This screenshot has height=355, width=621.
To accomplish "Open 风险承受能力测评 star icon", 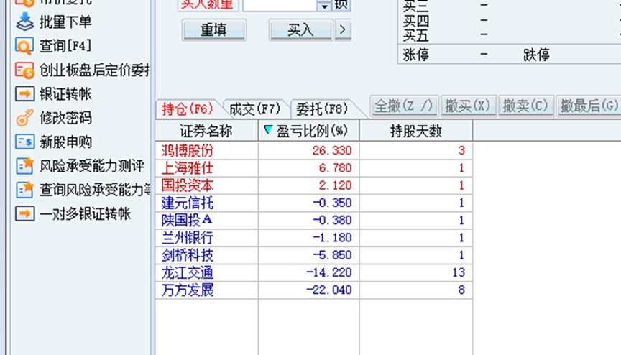I will tap(24, 166).
